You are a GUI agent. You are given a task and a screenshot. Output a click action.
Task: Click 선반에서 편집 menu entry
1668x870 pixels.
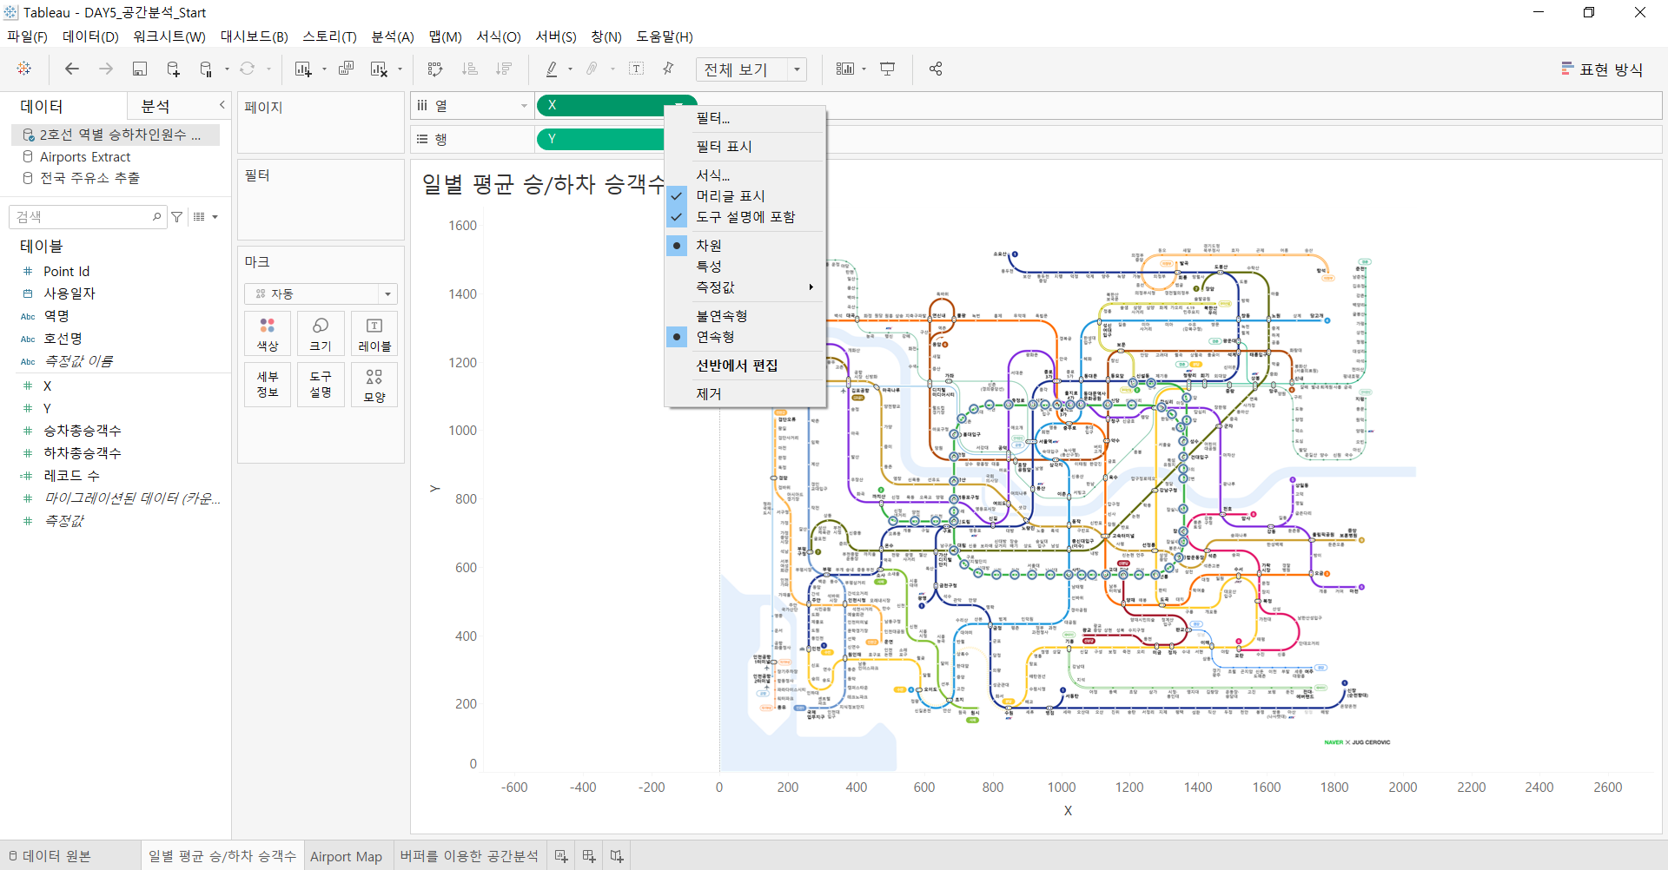(745, 366)
